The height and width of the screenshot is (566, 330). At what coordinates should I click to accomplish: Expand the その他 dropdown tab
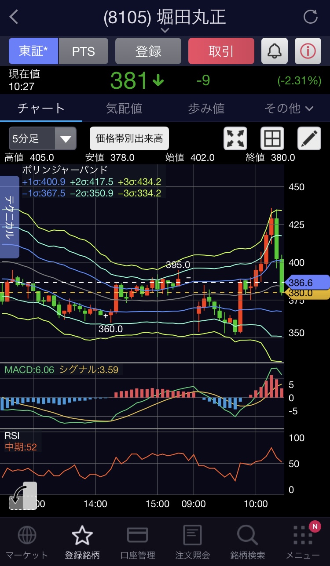tap(289, 108)
